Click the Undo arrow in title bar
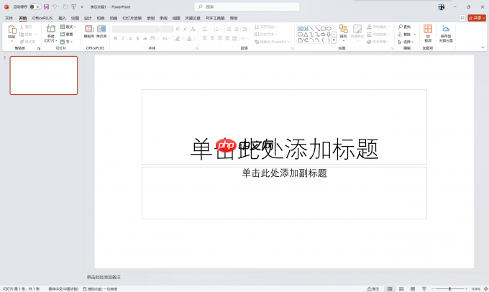Viewport: 489px width, 292px height. pos(55,6)
